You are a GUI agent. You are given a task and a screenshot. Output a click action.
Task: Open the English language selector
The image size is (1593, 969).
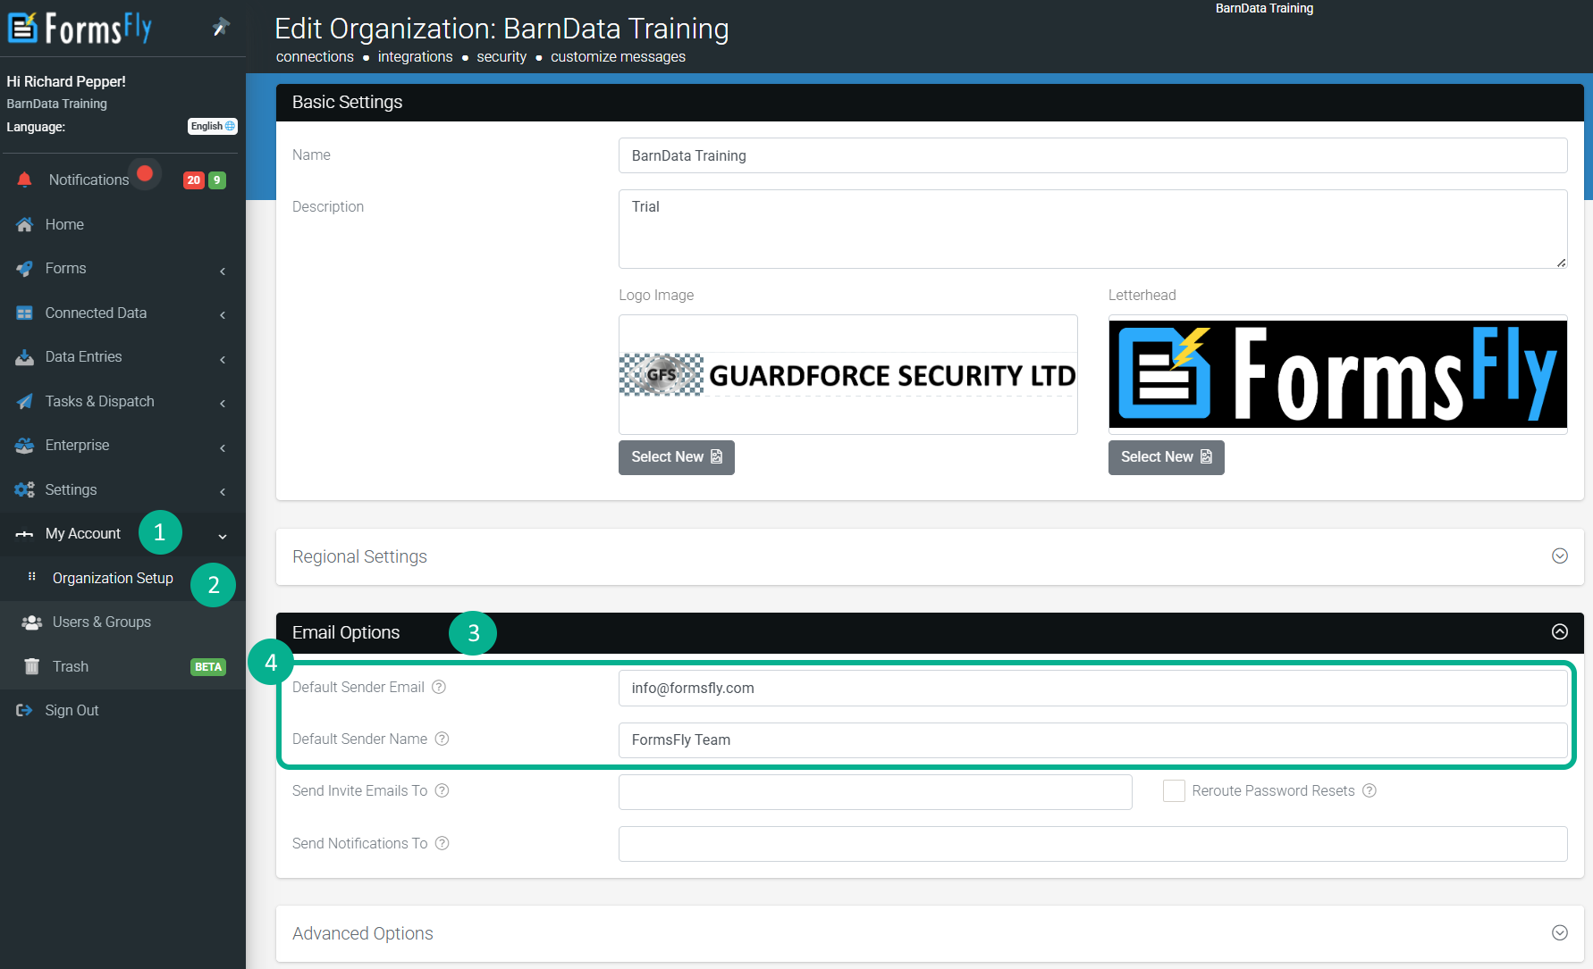[212, 126]
